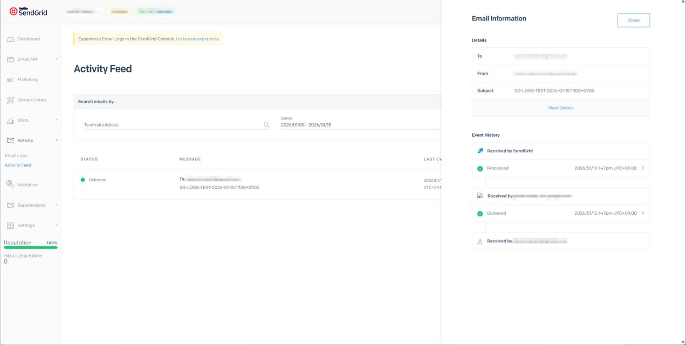Viewport: 686px width, 345px height.
Task: Click the search magnifier icon
Action: point(266,125)
